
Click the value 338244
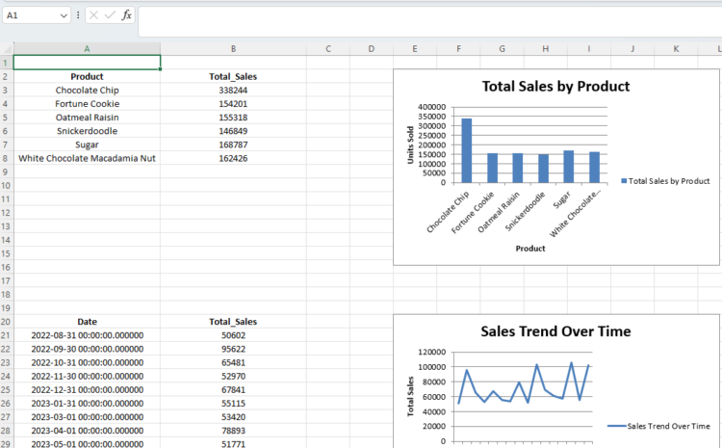click(234, 91)
